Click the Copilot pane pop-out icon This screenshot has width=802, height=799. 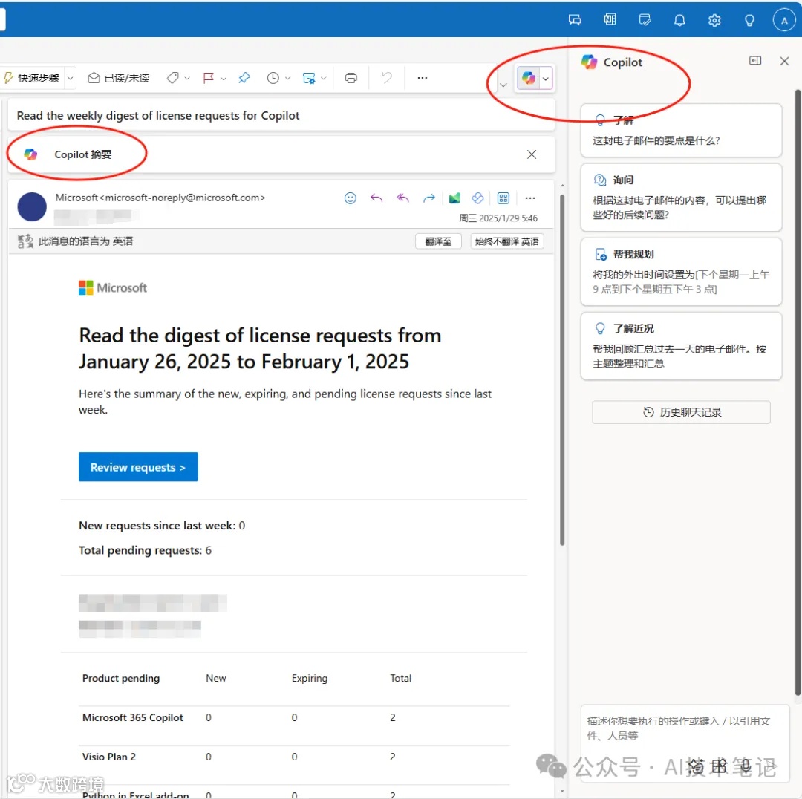click(x=755, y=61)
